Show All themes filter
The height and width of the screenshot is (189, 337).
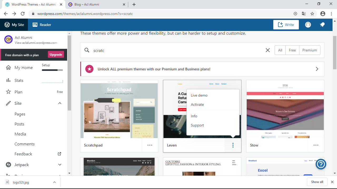click(280, 50)
